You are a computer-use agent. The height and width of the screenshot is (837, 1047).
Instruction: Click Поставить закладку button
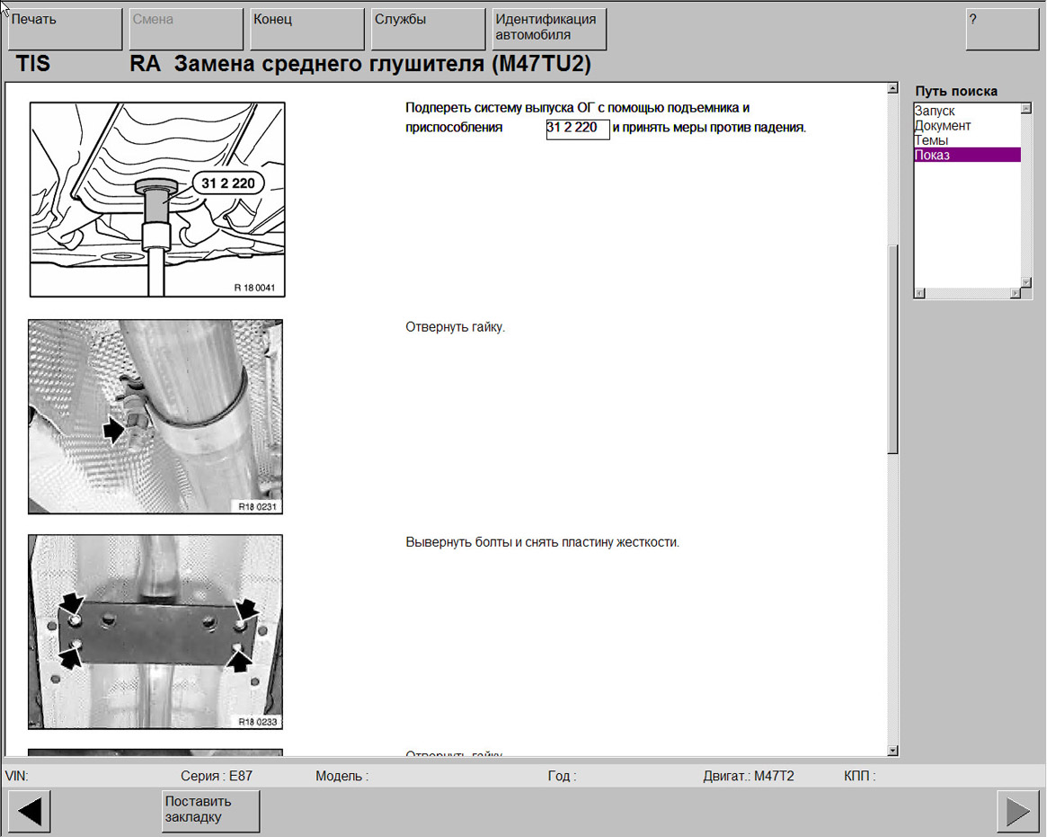click(x=211, y=811)
